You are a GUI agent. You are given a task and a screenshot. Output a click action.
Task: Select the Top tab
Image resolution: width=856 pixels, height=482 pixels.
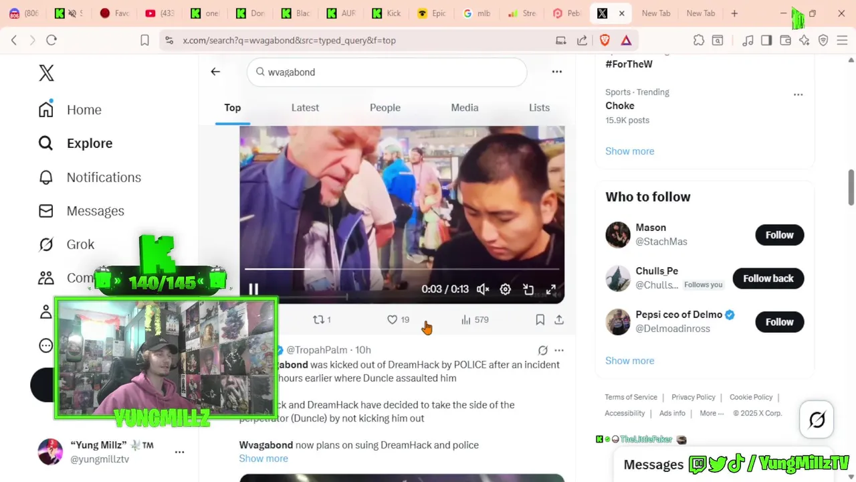233,108
